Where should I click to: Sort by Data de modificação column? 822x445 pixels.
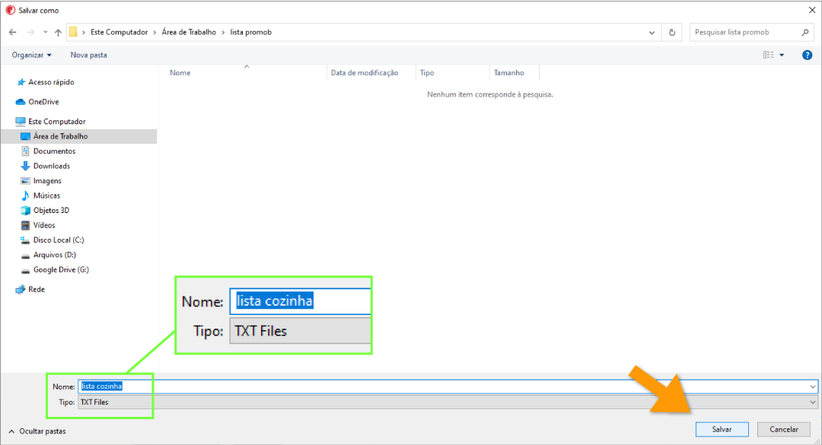tap(371, 73)
